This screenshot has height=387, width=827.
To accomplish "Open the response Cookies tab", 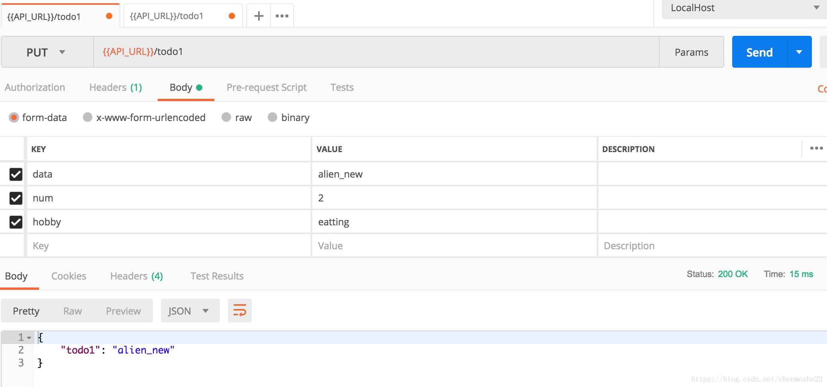I will (x=69, y=276).
